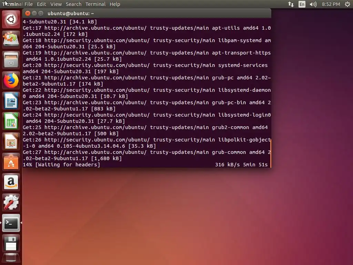This screenshot has width=353, height=265.
Task: Open the Files manager from launcher
Action: 11,60
